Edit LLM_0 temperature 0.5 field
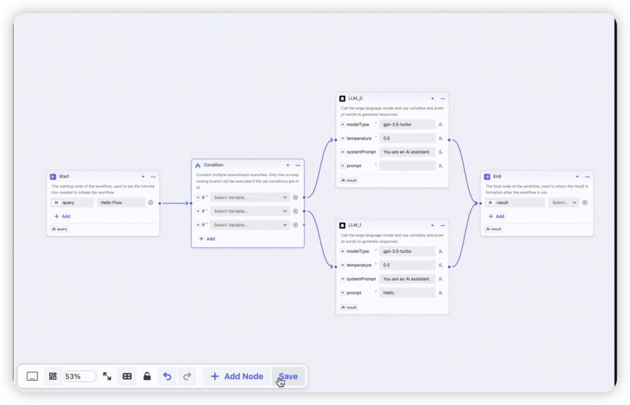 tap(407, 138)
